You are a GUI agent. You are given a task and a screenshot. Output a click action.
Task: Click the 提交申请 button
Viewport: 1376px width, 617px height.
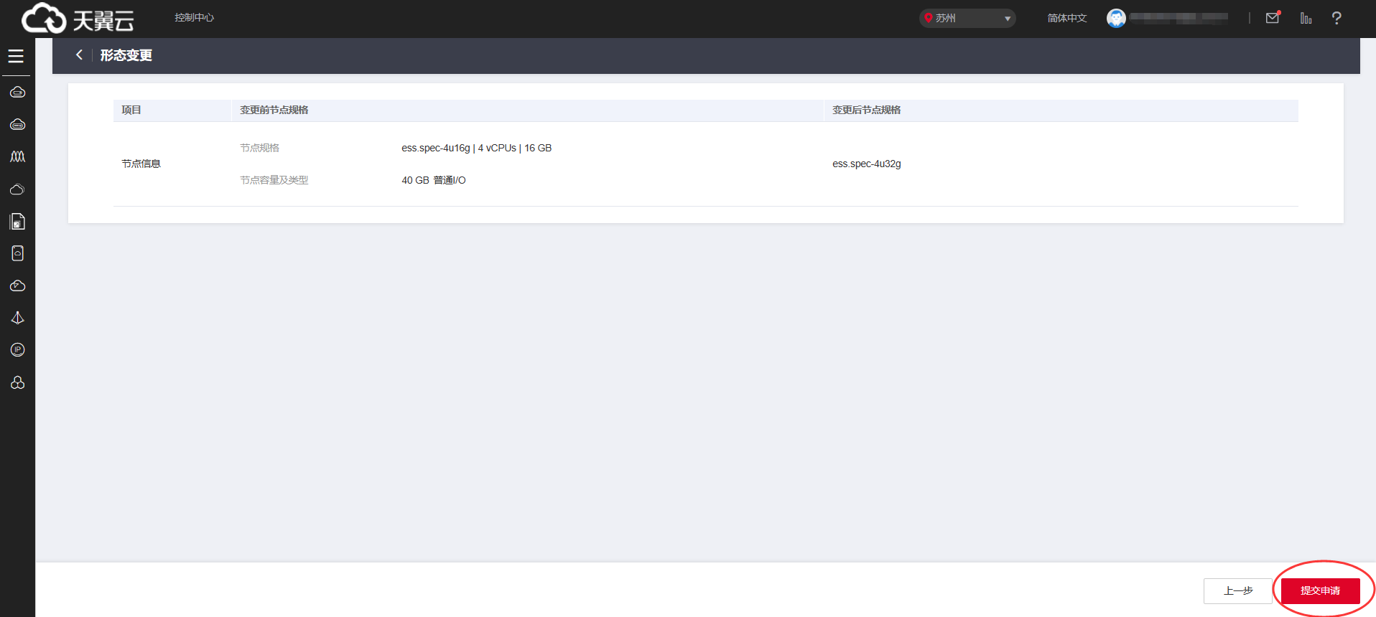coord(1320,590)
